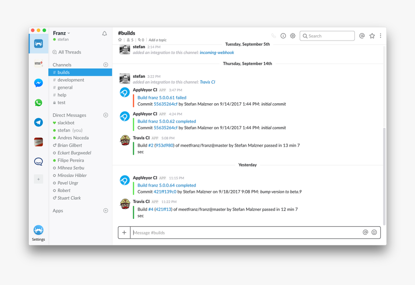Show starred items
This screenshot has height=285, width=415.
click(x=372, y=36)
